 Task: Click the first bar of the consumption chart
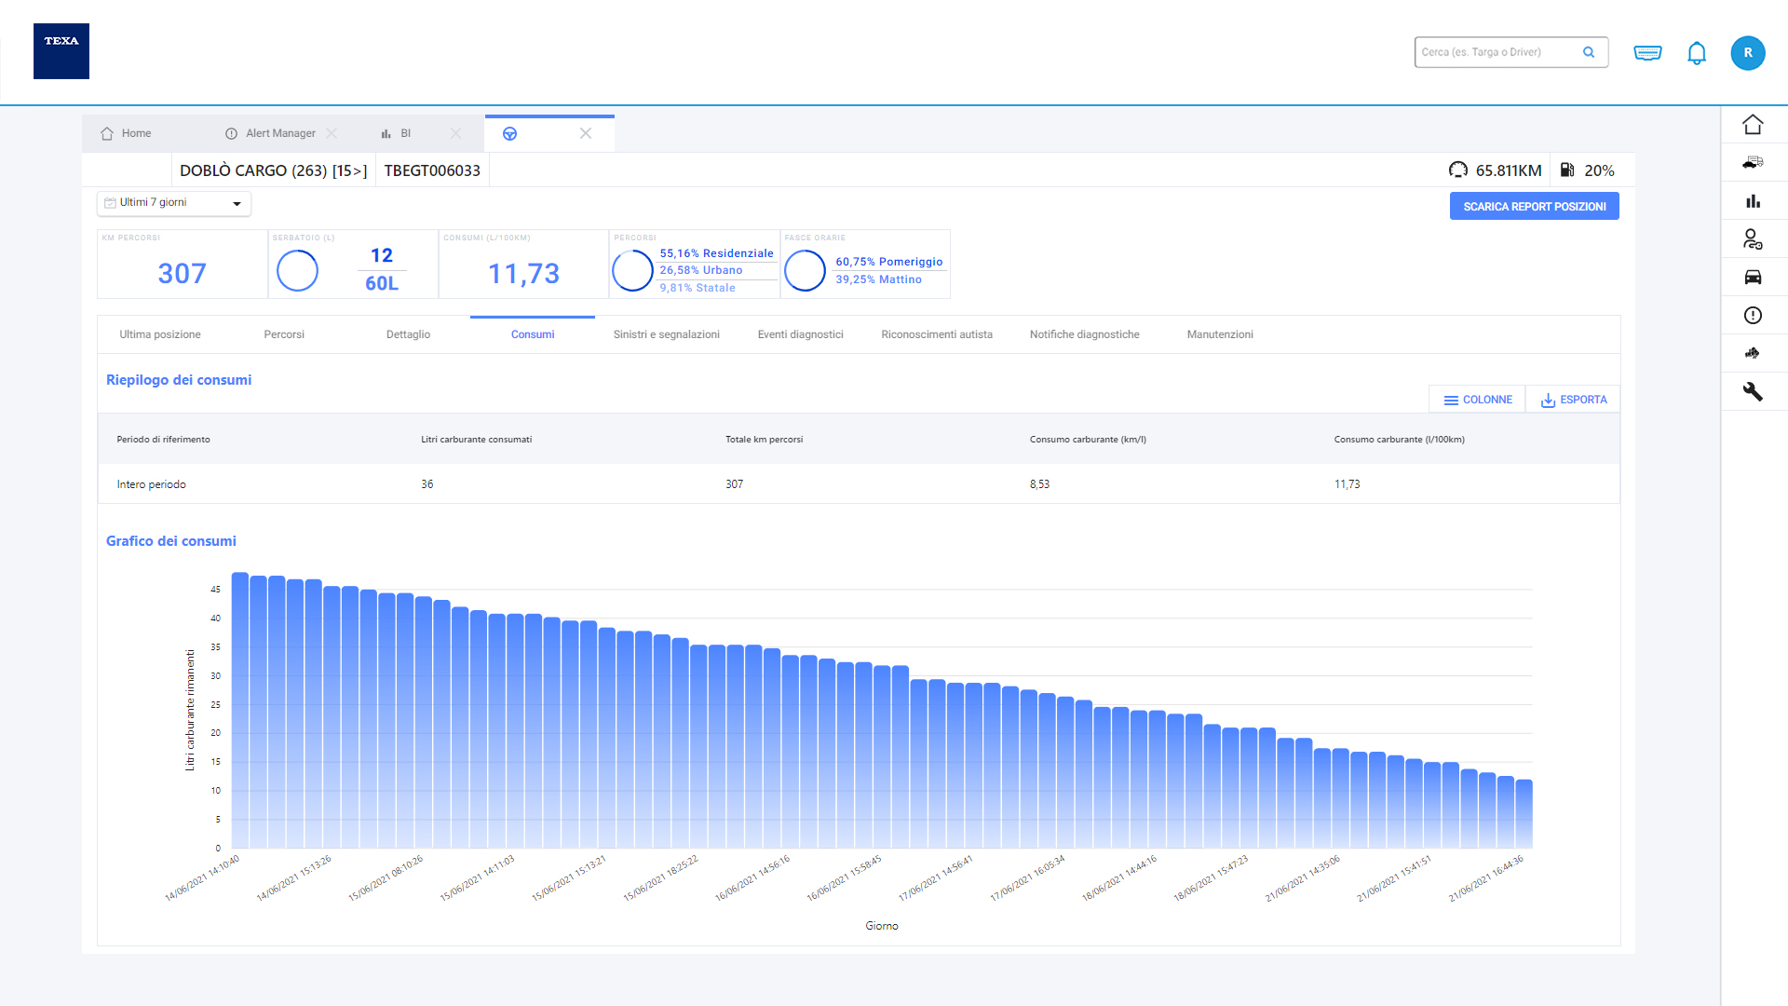click(239, 710)
